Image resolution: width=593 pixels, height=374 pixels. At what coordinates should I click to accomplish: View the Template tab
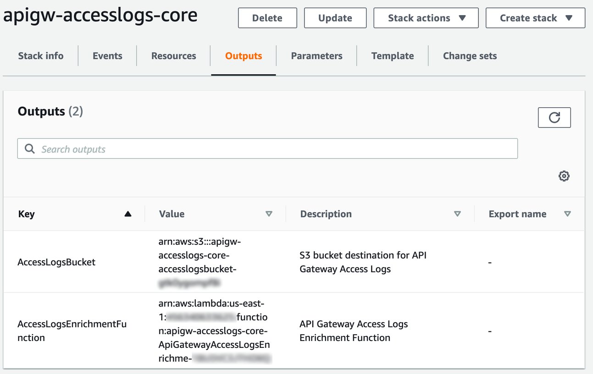392,55
